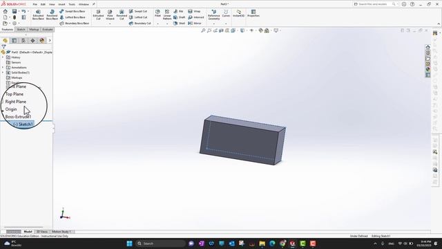
Task: Open the Properties command in ribbon
Action: [x=253, y=13]
